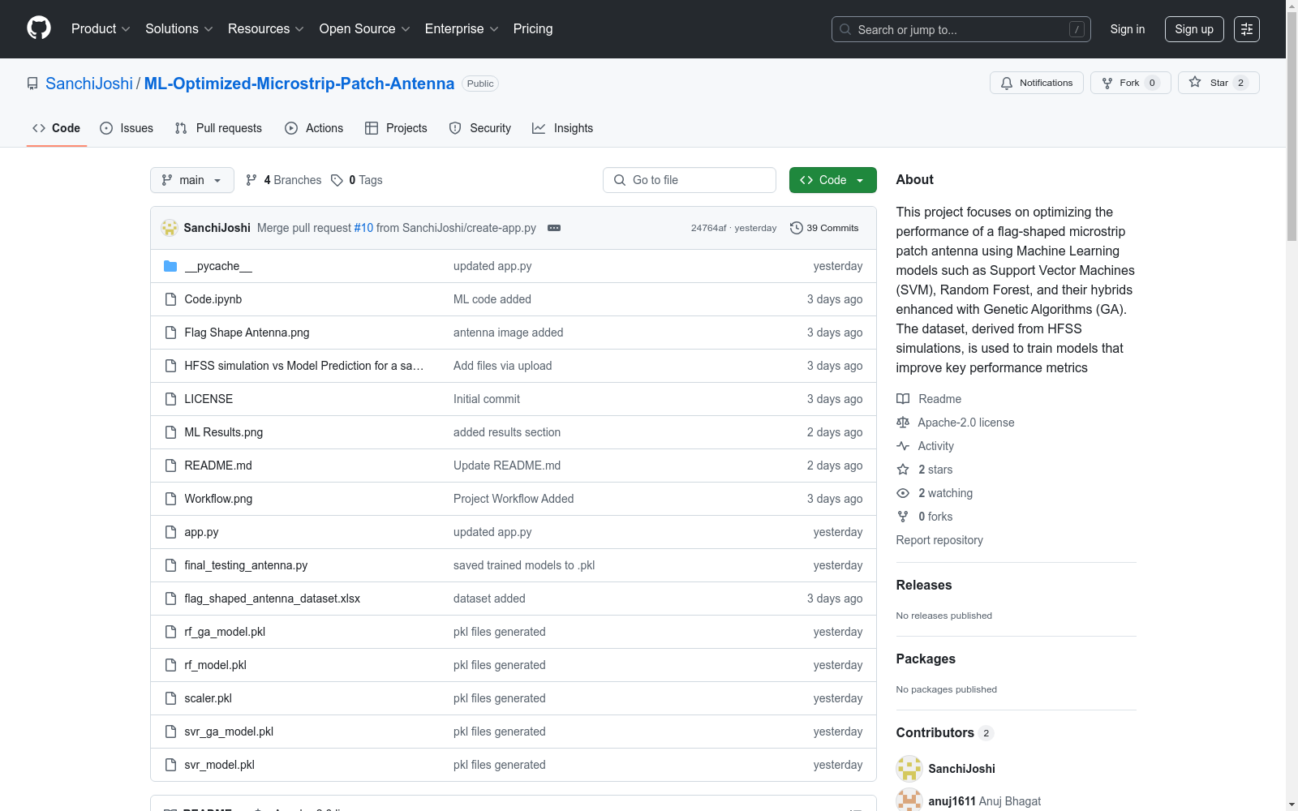Expand the Solutions menu
This screenshot has width=1298, height=811.
[x=179, y=29]
